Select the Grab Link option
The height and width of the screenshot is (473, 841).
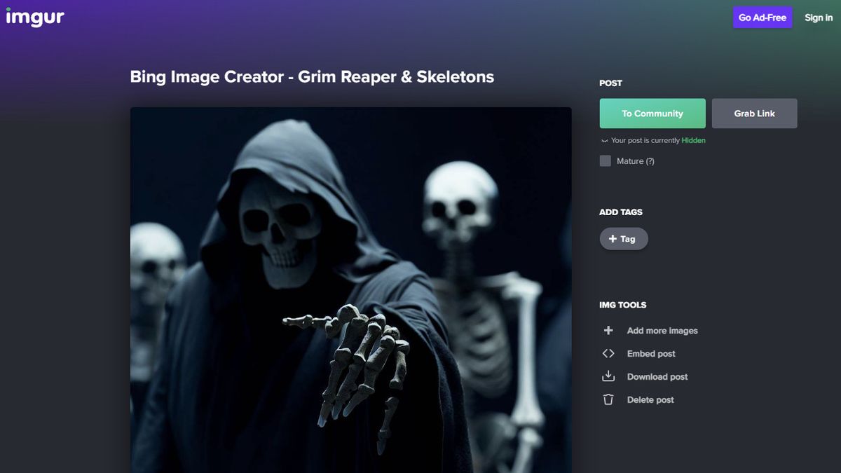pyautogui.click(x=754, y=113)
